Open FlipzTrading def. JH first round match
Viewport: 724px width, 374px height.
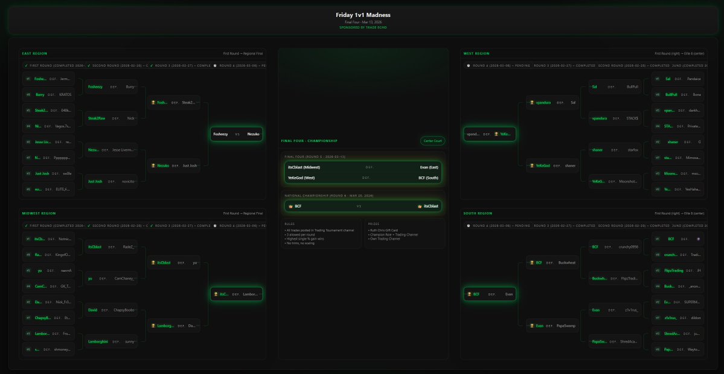click(678, 271)
